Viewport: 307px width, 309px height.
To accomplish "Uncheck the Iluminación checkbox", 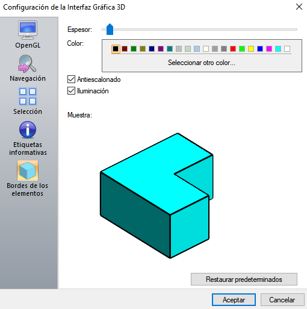I will point(71,91).
